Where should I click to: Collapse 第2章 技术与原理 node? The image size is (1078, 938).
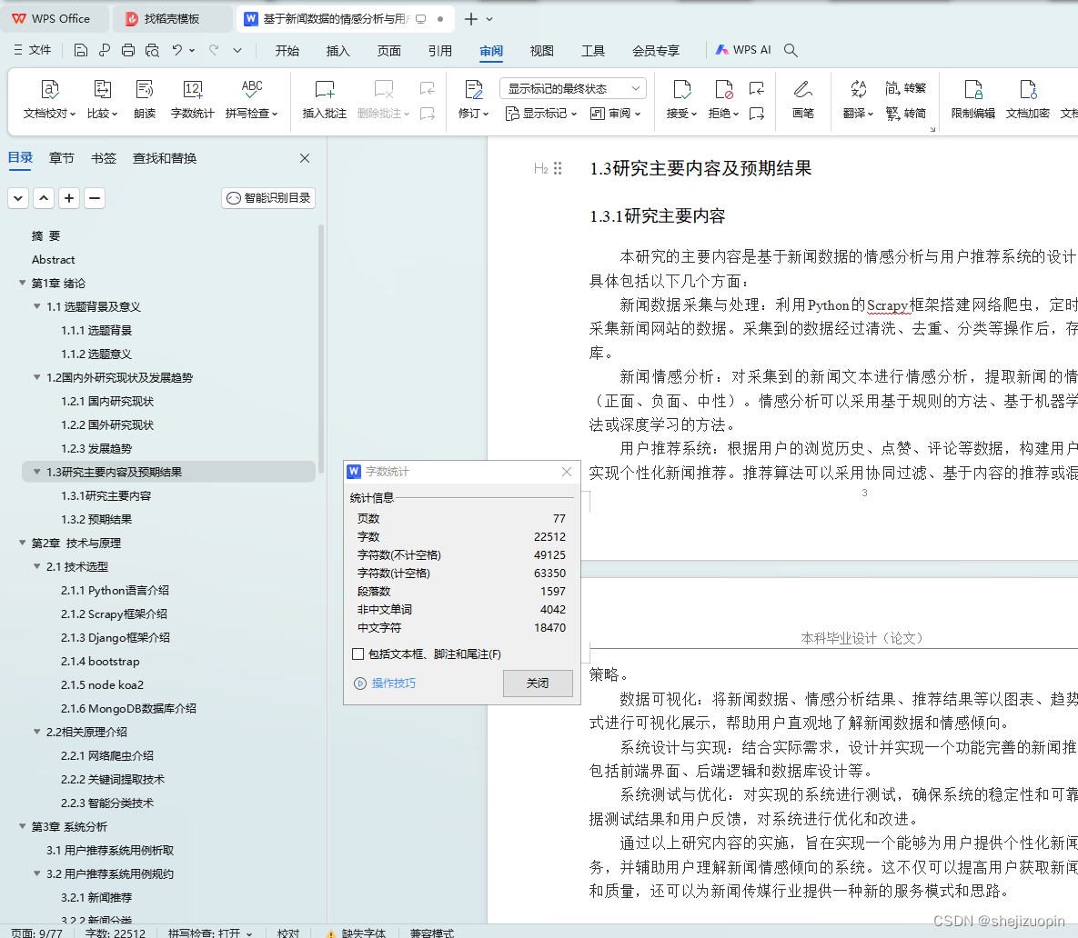[x=22, y=543]
